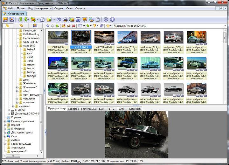Open the Обозреватель browser tab
Viewport: 229px width, 165px height.
(15, 14)
